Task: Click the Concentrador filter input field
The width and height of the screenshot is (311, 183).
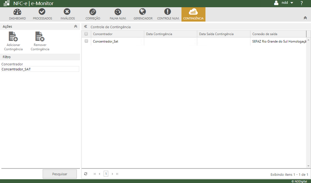Action: pos(40,69)
